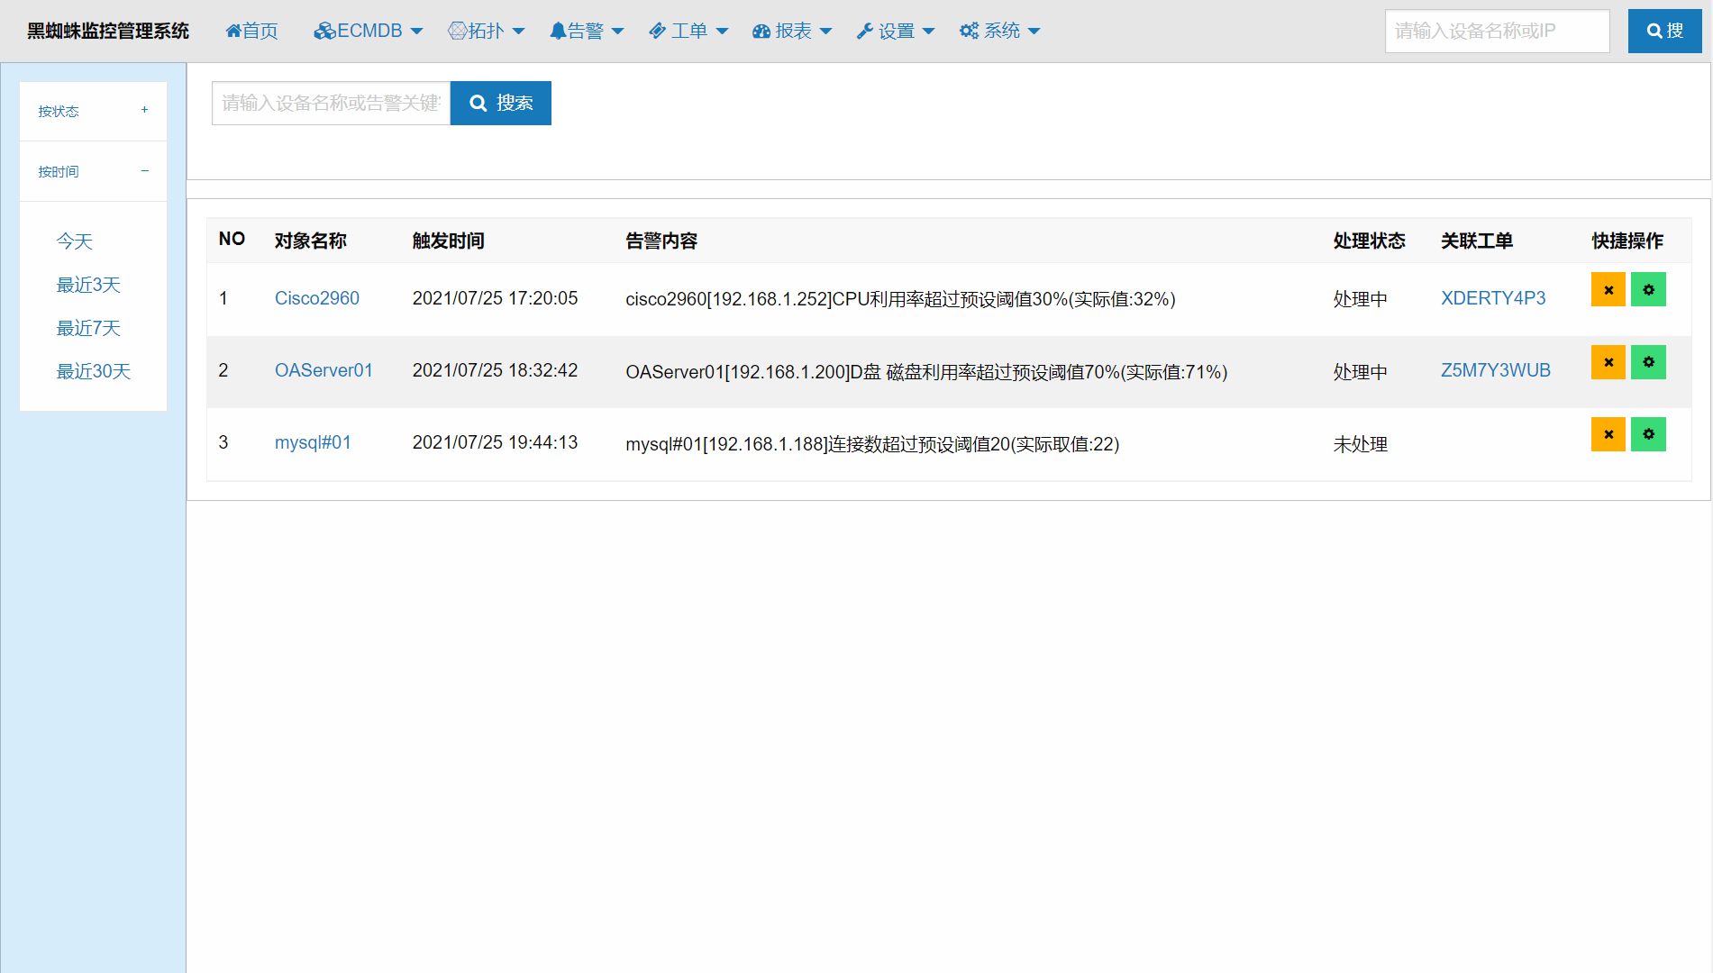The height and width of the screenshot is (973, 1713).
Task: Click the green gear button for mysql#01 alert
Action: pyautogui.click(x=1648, y=434)
